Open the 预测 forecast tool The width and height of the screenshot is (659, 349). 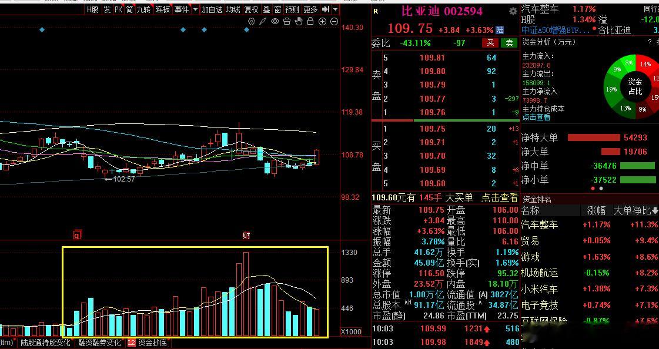(x=292, y=9)
